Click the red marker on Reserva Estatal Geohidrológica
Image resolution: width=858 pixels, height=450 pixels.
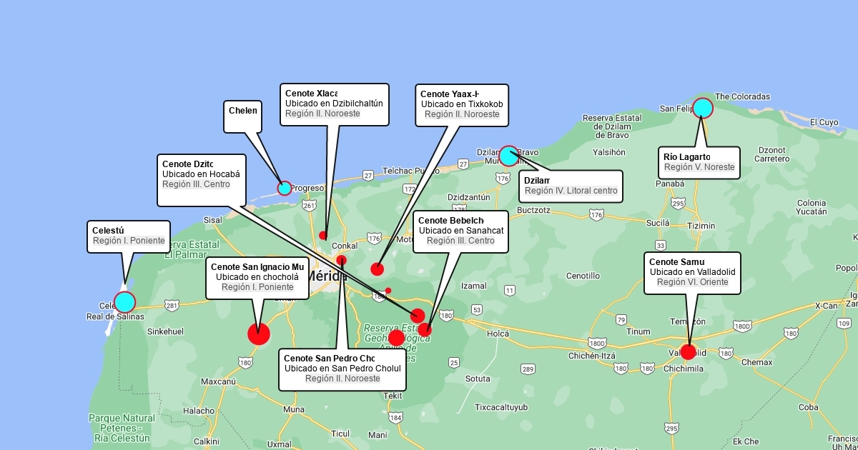pos(396,337)
